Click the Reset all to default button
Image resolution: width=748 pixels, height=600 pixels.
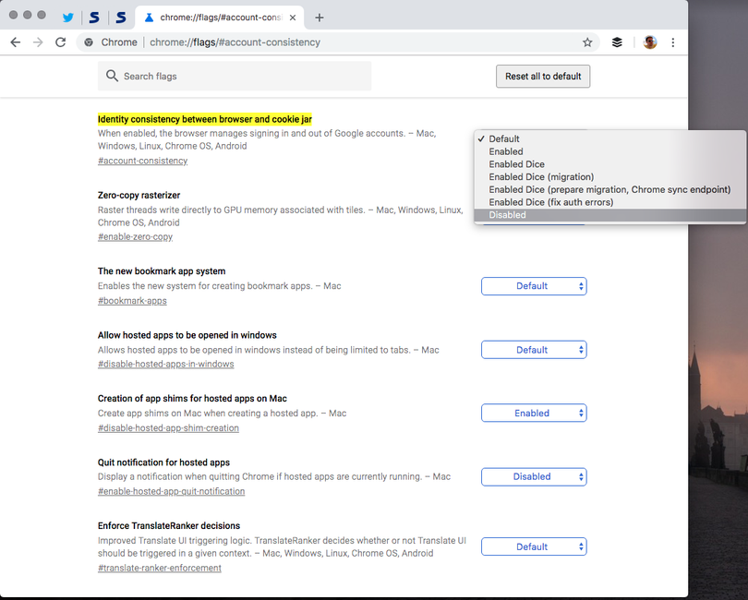coord(543,77)
